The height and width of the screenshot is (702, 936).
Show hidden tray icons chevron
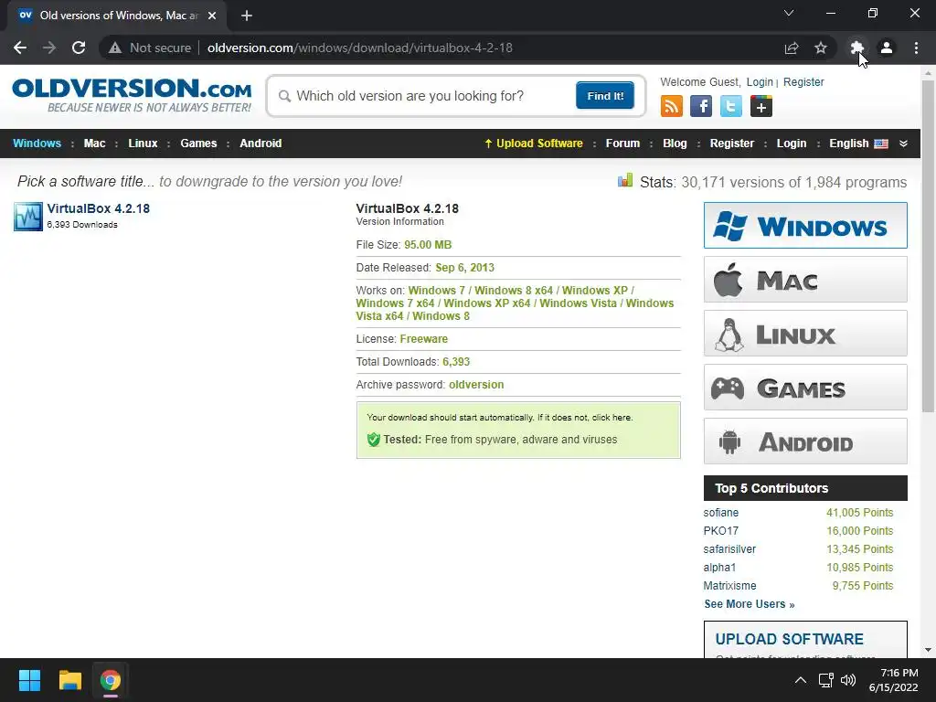click(x=801, y=680)
